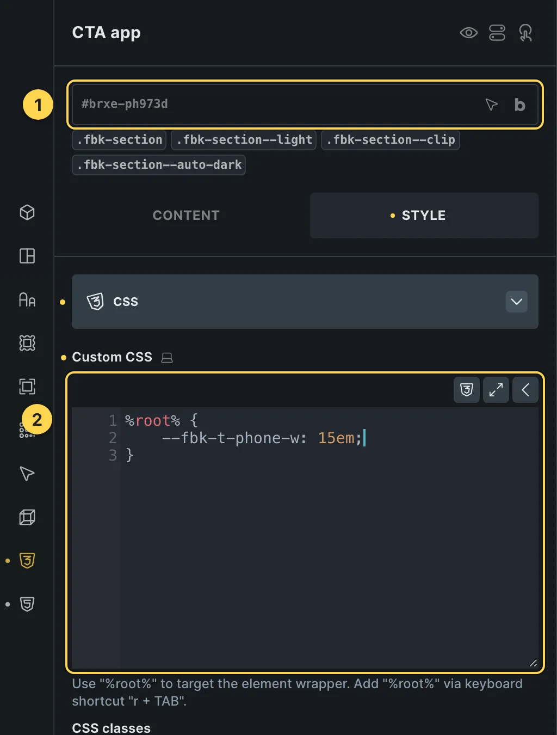Click the cursor selector icon in ID field

pyautogui.click(x=491, y=105)
